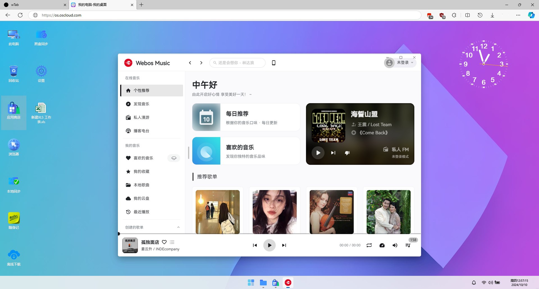Open 我的收藏 in the sidebar
539x289 pixels.
point(152,172)
